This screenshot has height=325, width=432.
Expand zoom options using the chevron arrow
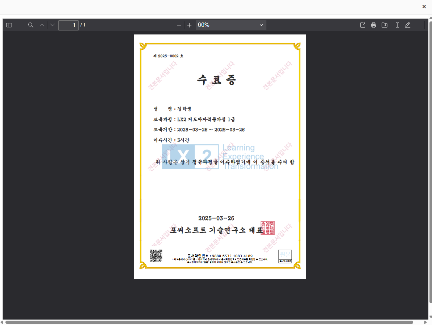click(x=261, y=25)
